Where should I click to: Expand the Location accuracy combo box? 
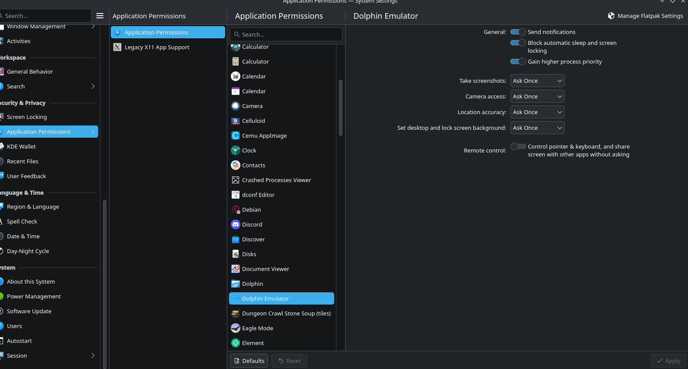[537, 112]
